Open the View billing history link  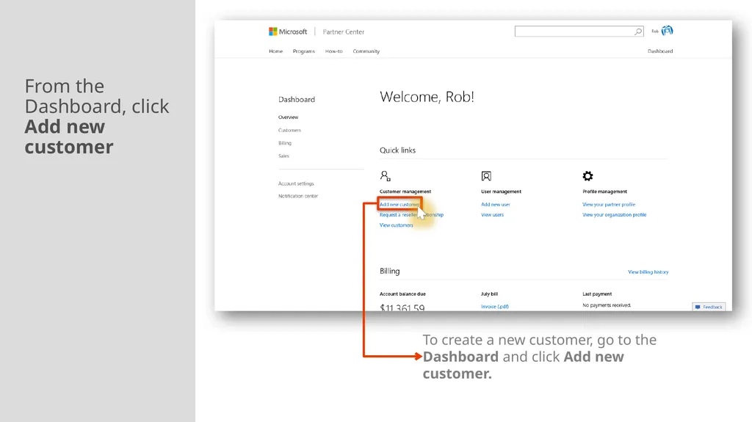click(x=648, y=272)
